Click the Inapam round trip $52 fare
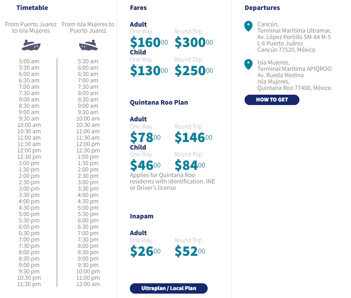This screenshot has height=298, width=351. click(190, 251)
